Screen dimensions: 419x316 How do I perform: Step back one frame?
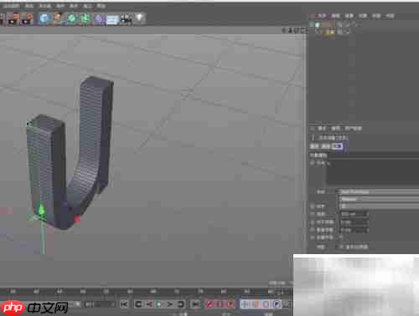point(149,304)
